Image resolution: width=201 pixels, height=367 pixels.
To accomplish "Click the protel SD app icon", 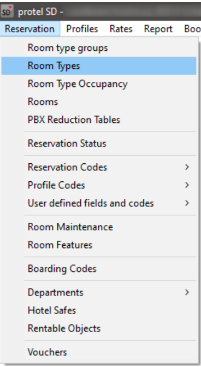I will pos(7,11).
